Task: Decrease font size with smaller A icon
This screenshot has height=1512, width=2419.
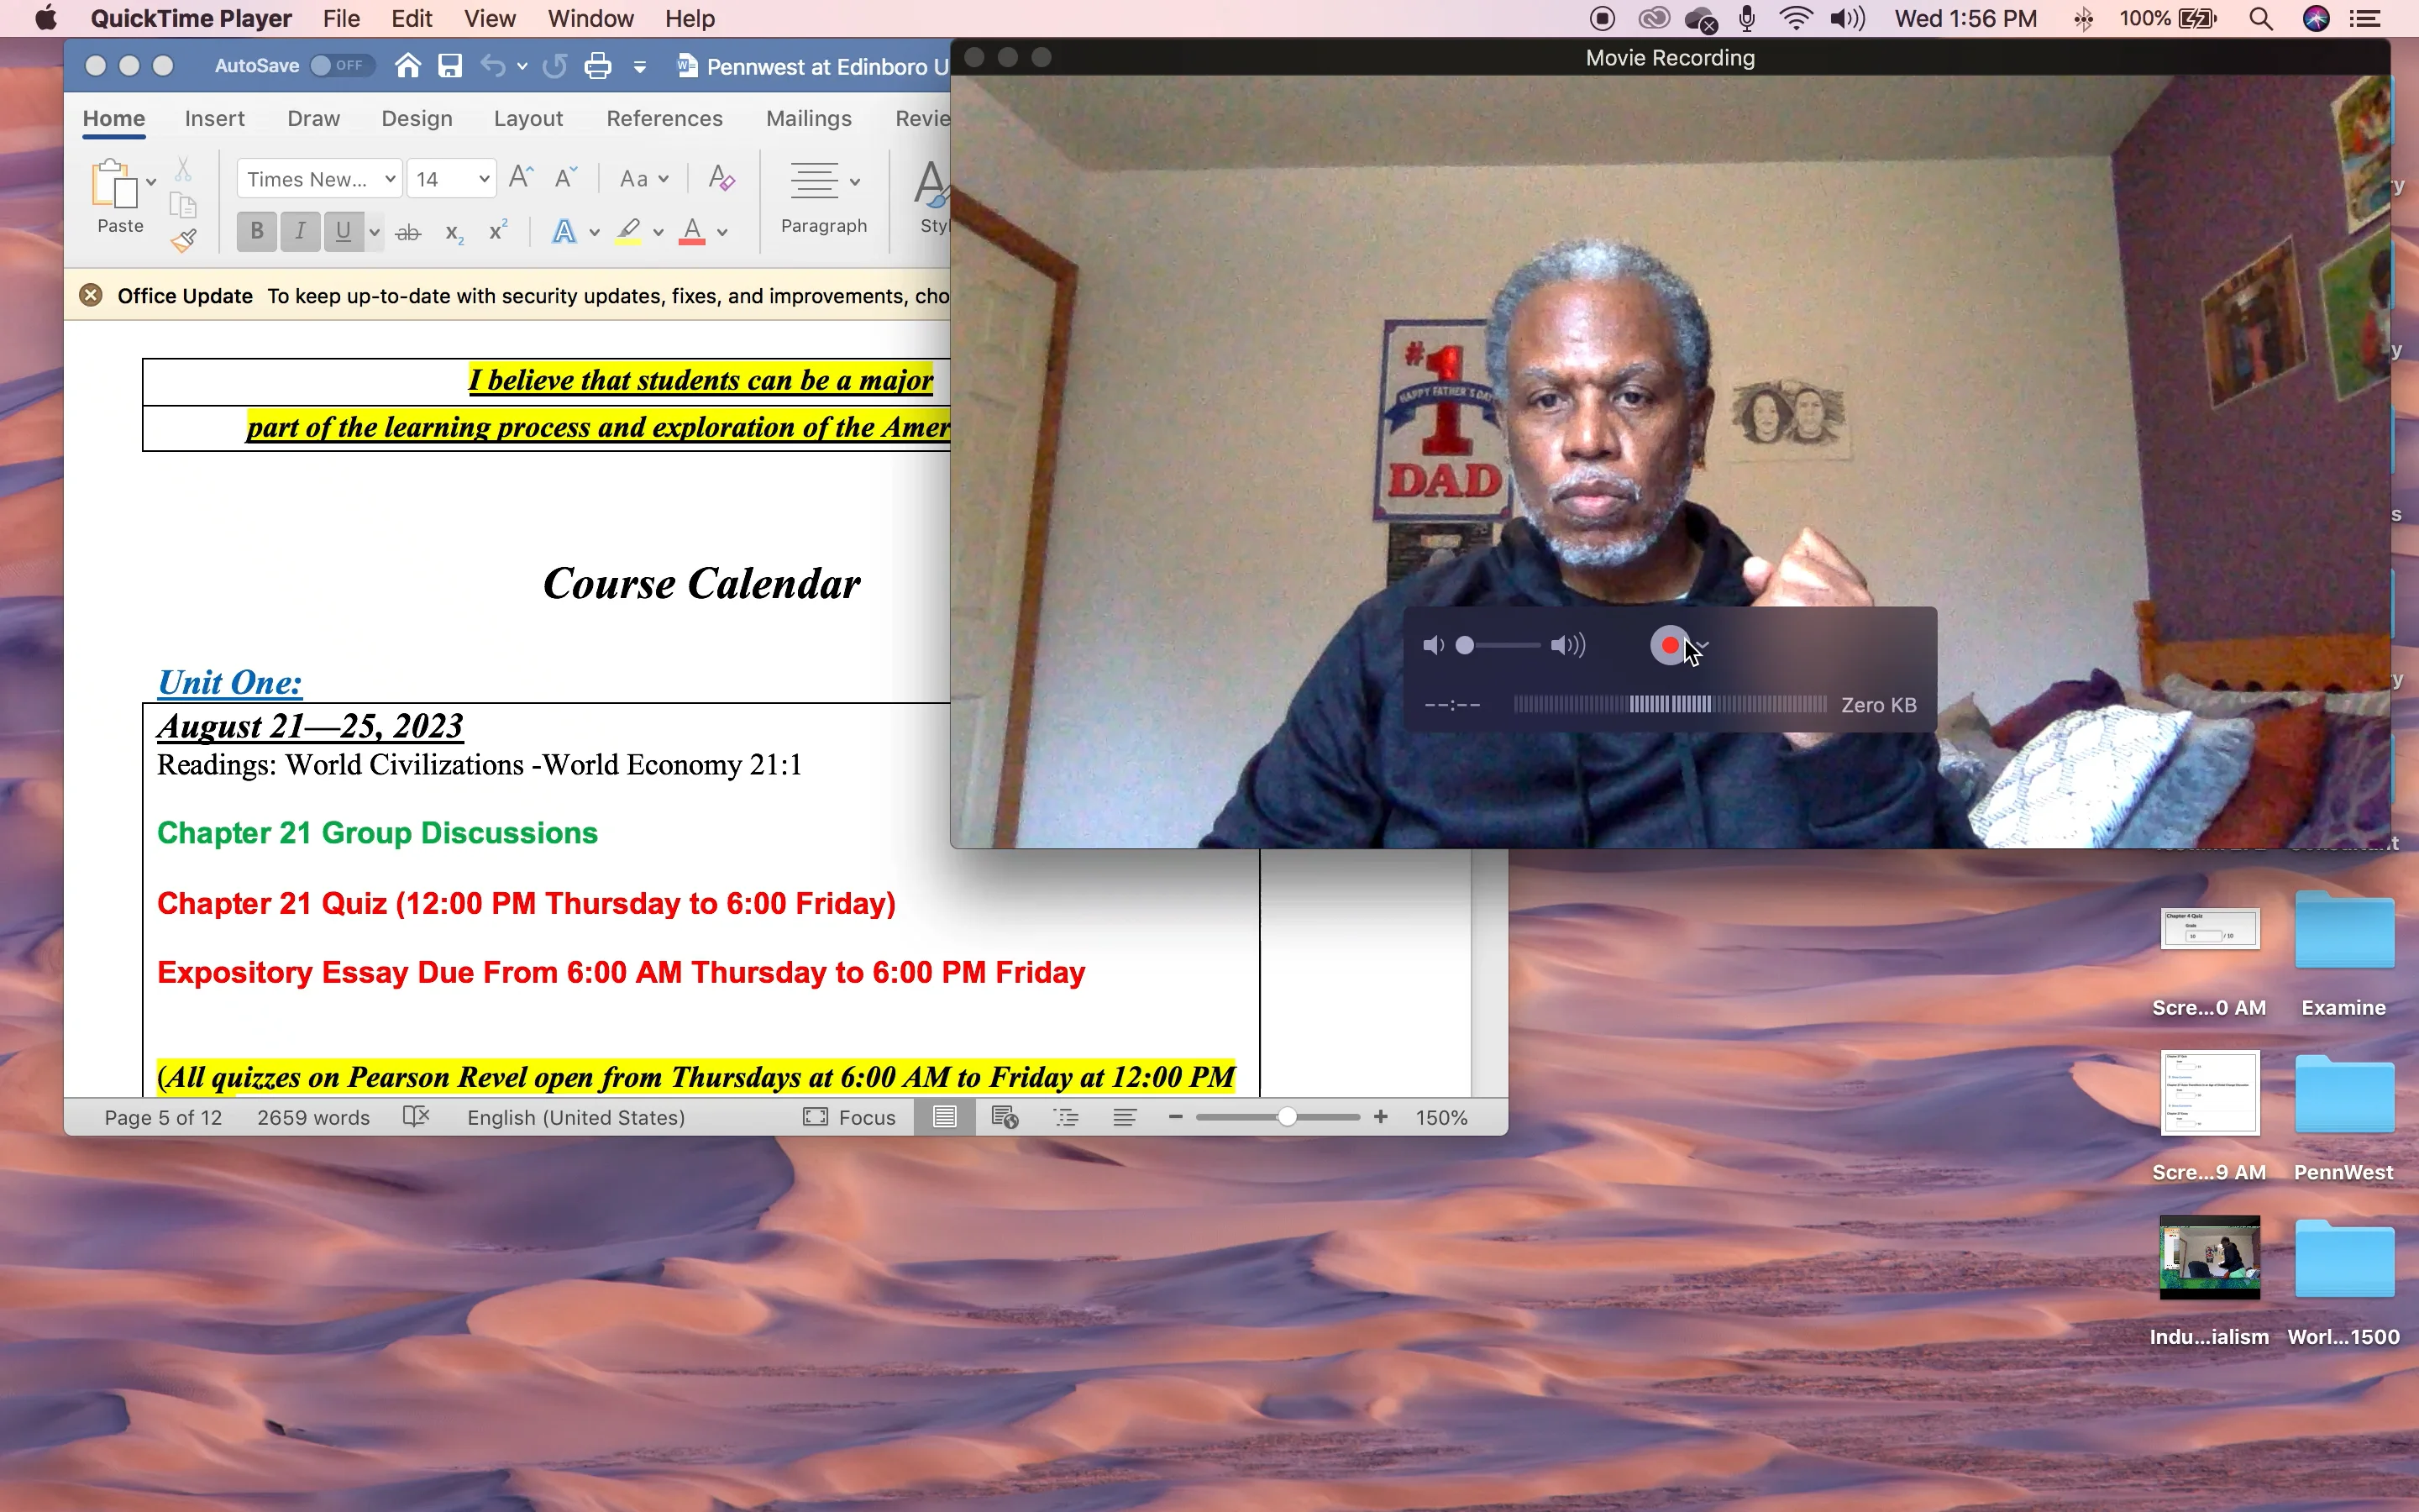Action: point(566,178)
